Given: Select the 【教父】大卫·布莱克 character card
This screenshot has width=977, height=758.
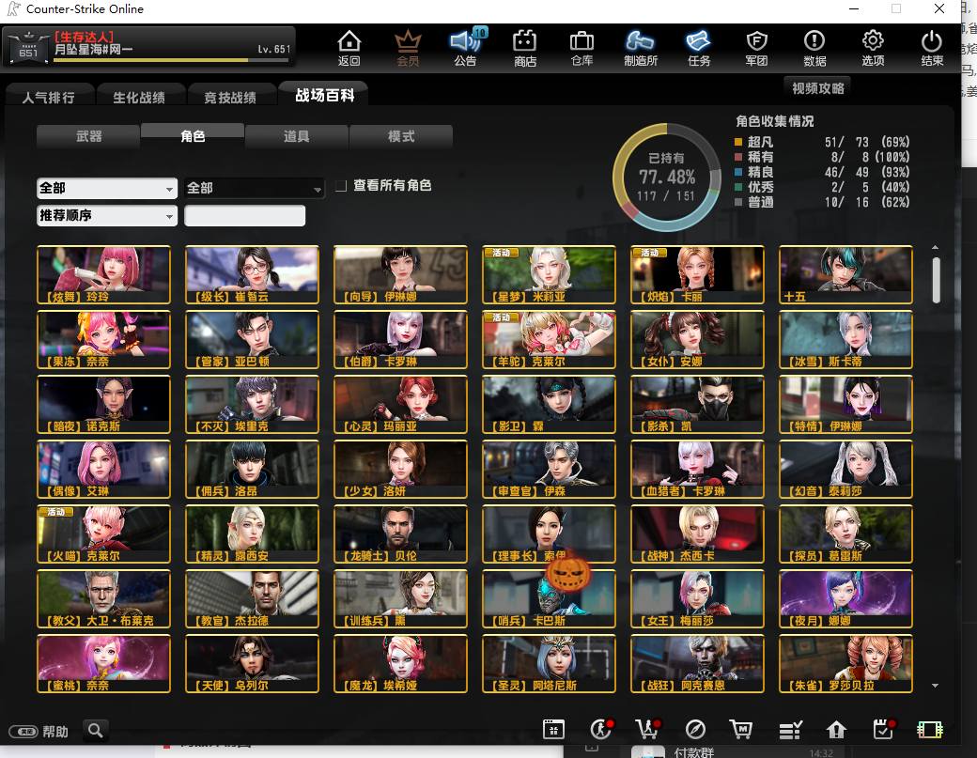Looking at the screenshot, I should [103, 598].
